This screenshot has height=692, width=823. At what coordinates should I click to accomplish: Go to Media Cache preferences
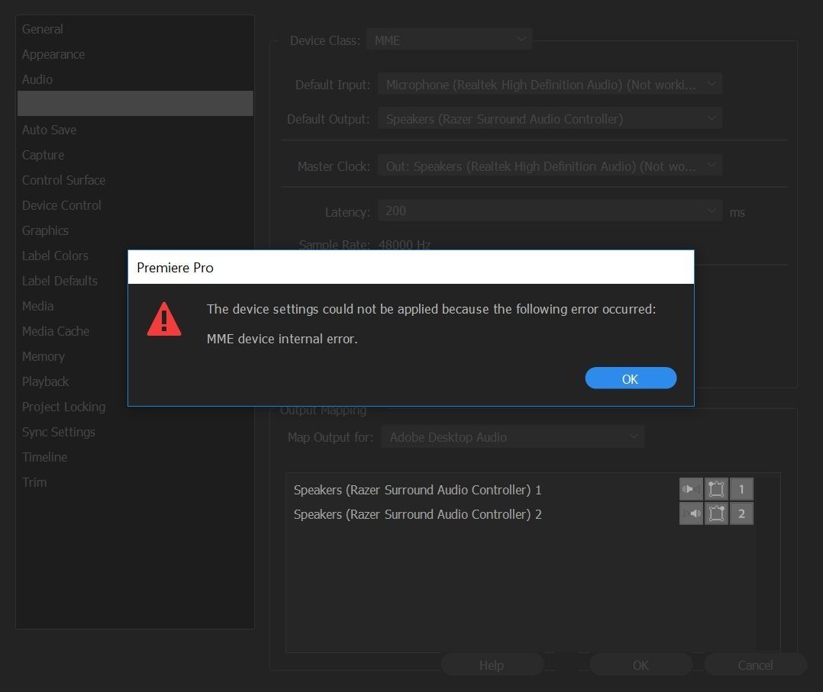[56, 331]
